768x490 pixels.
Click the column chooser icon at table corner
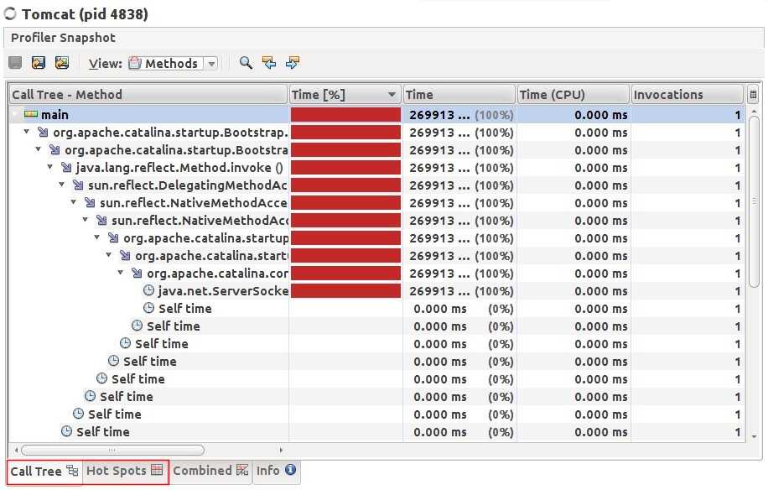tap(753, 95)
